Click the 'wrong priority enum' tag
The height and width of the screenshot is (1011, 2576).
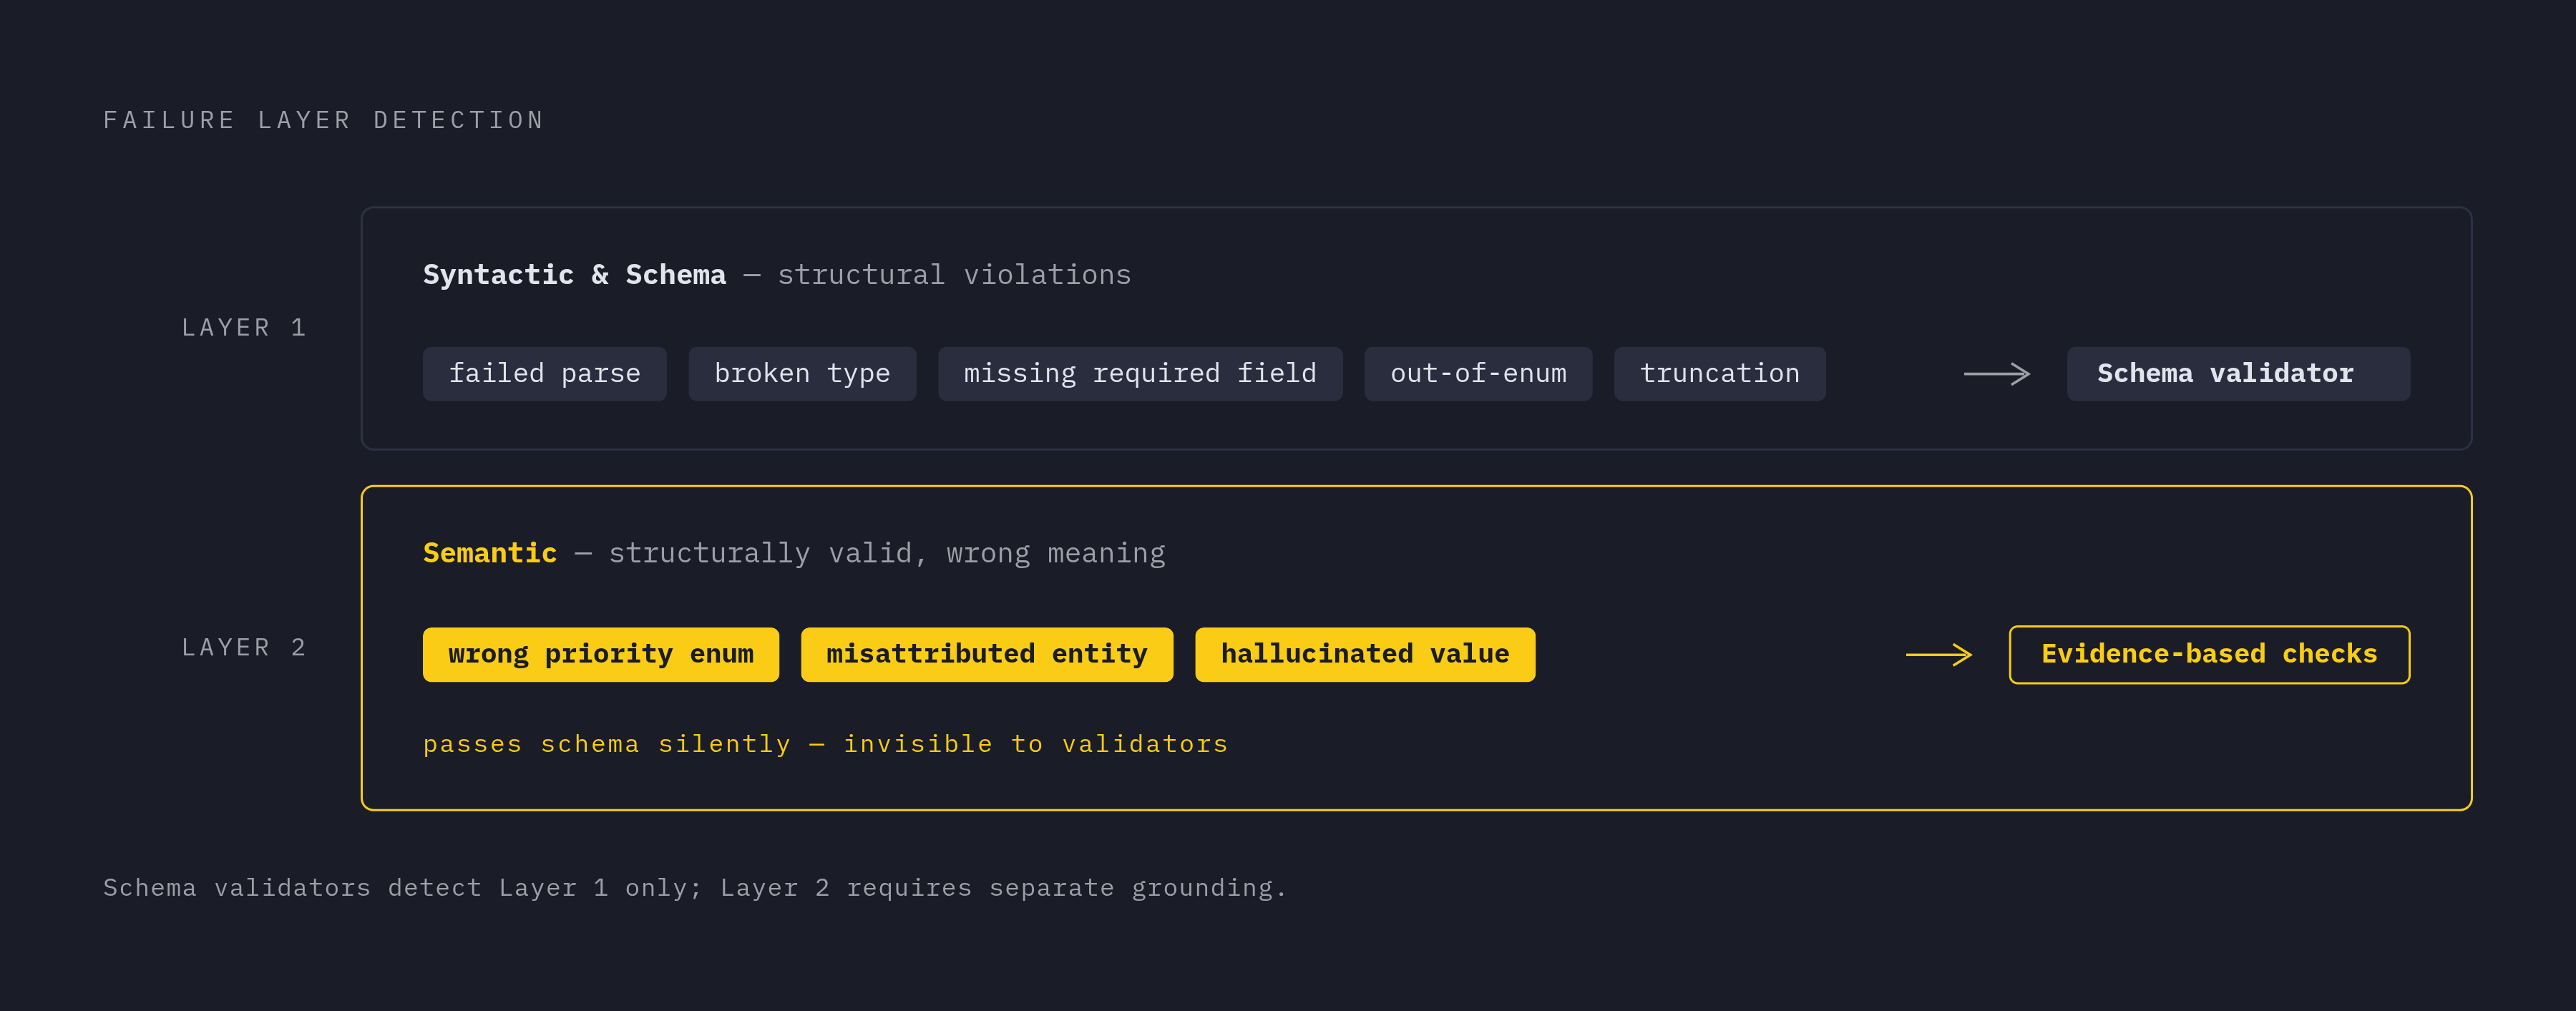click(601, 655)
